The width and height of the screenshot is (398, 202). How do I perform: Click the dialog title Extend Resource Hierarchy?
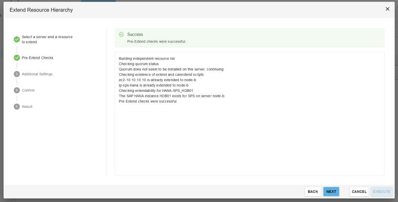pyautogui.click(x=41, y=10)
